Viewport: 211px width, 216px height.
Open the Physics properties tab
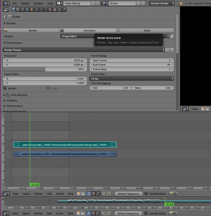click(x=64, y=10)
